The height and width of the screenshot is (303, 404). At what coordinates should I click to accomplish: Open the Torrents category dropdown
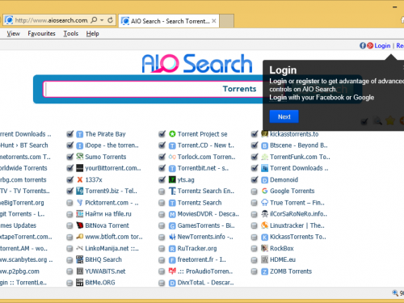coord(239,89)
